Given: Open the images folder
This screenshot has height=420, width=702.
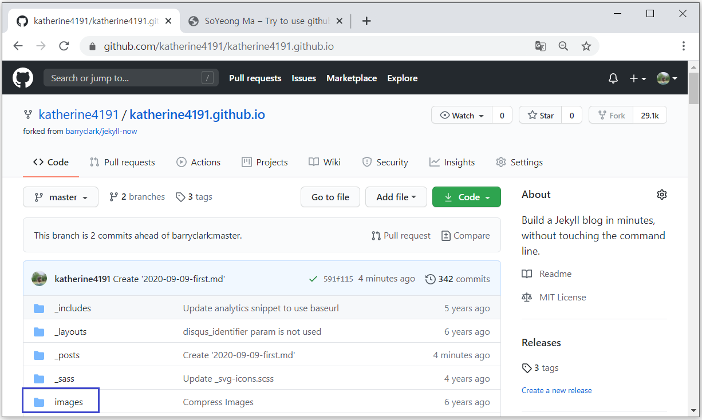Looking at the screenshot, I should pyautogui.click(x=69, y=402).
